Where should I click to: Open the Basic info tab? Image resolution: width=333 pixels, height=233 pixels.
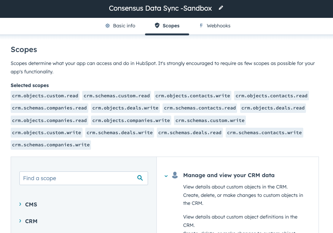click(120, 26)
